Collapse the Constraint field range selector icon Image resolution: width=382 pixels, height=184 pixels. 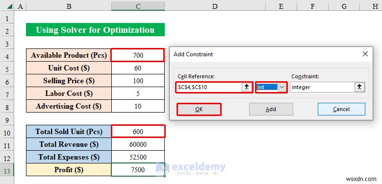pos(359,87)
